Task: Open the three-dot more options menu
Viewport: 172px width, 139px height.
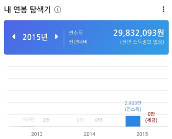Action: 163,9
